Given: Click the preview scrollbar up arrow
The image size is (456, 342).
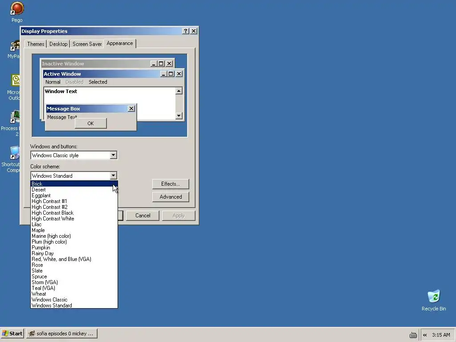Looking at the screenshot, I should click(179, 91).
